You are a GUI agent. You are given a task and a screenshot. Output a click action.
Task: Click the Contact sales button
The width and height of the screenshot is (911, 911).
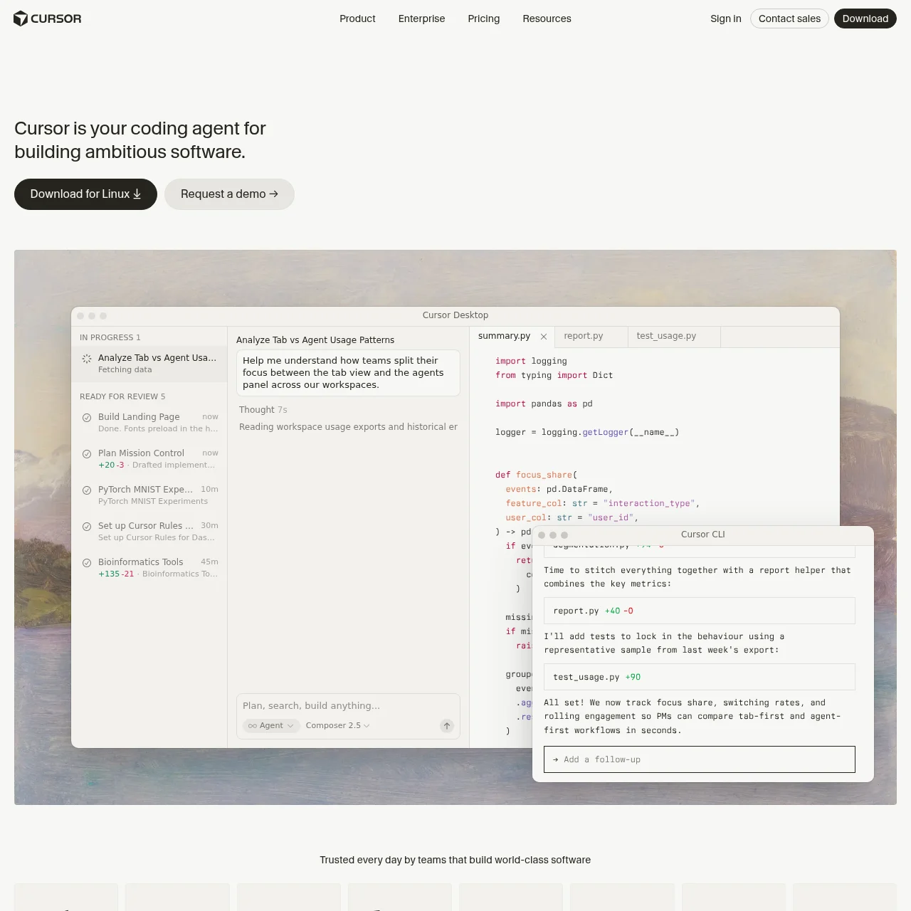789,19
